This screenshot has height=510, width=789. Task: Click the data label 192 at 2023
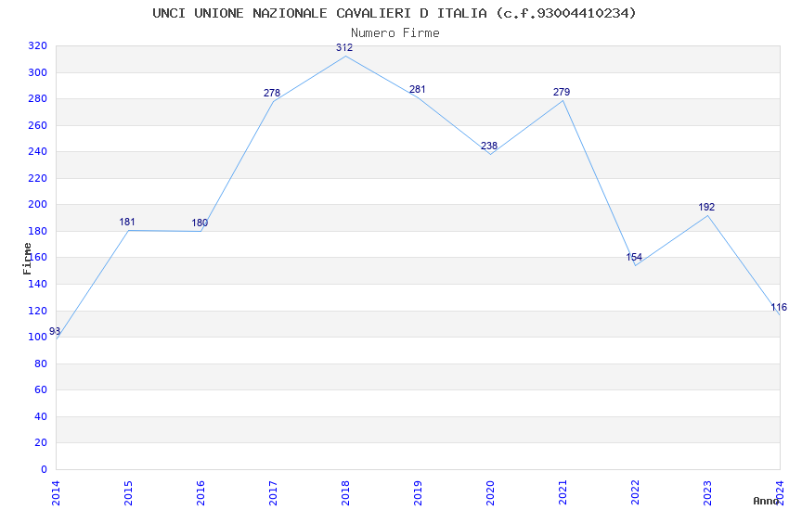[x=706, y=207]
